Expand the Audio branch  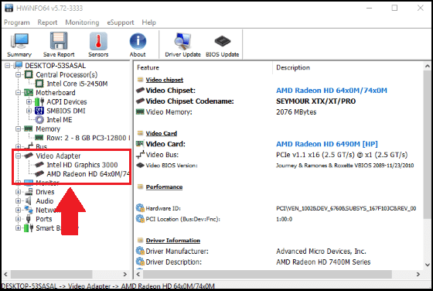tap(19, 201)
